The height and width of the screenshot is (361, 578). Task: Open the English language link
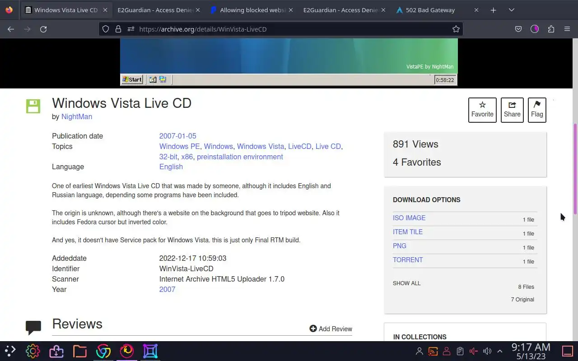coord(171,167)
